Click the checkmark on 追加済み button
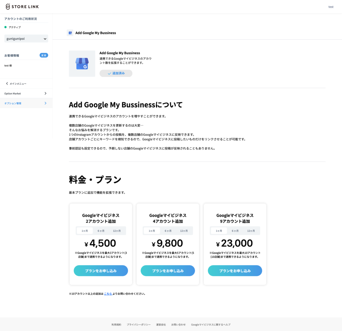This screenshot has height=331, width=342. pyautogui.click(x=109, y=73)
